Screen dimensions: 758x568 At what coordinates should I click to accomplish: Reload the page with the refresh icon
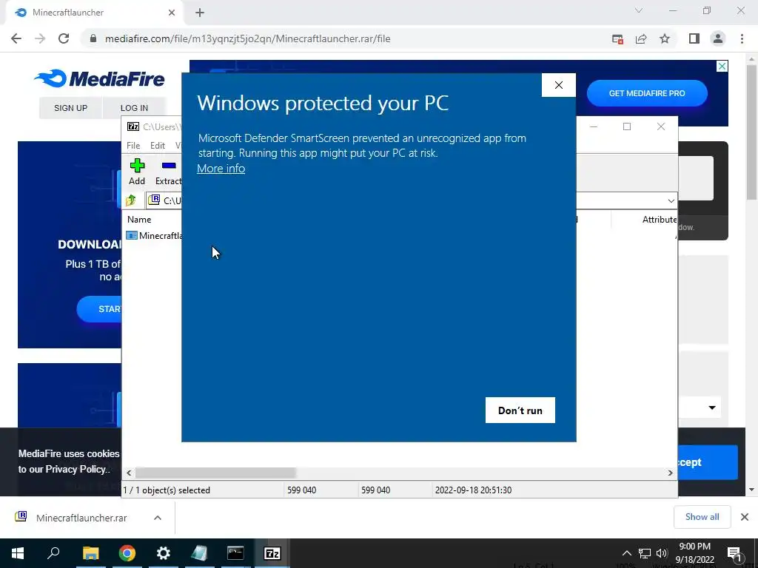pyautogui.click(x=64, y=38)
